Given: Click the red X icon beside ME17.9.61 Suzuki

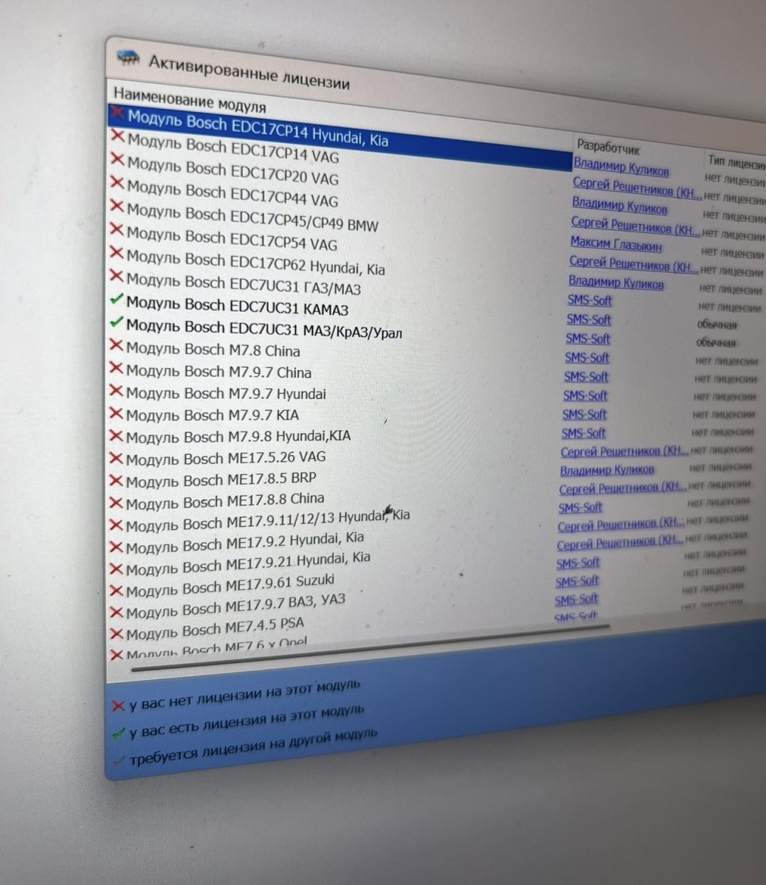Looking at the screenshot, I should (117, 591).
